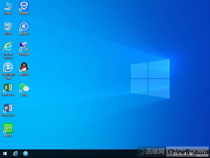Open the 此电脑 (This PC) desktop icon
The width and height of the screenshot is (210, 158).
pos(8,8)
